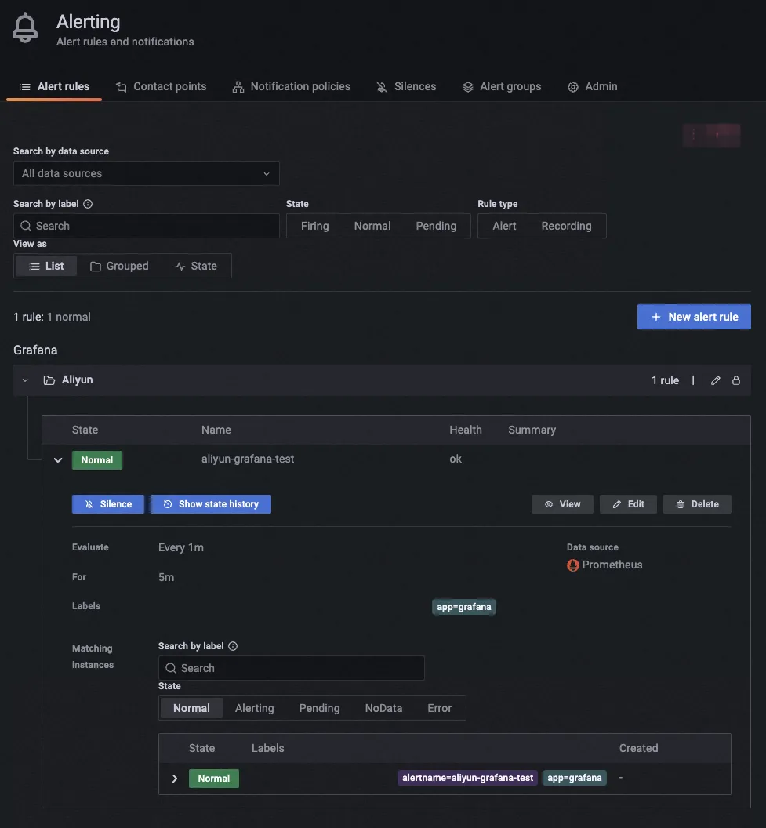Toggle the Recording rule type filter
Screen dimensions: 766x828
tap(566, 226)
